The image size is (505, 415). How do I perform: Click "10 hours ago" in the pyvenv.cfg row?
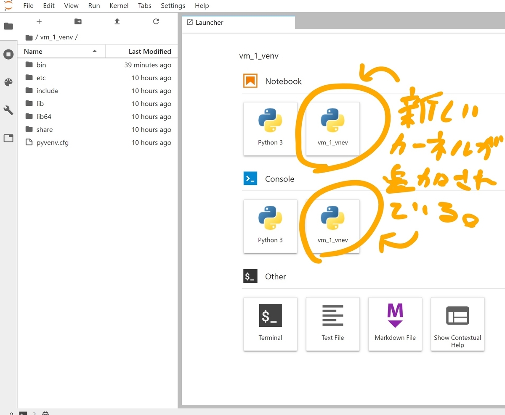pyautogui.click(x=151, y=142)
